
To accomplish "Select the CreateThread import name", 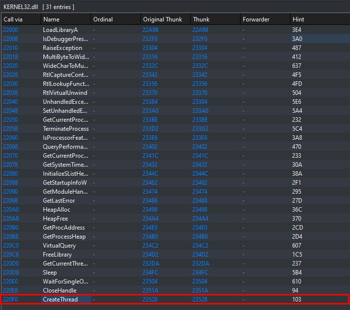I will click(60, 300).
